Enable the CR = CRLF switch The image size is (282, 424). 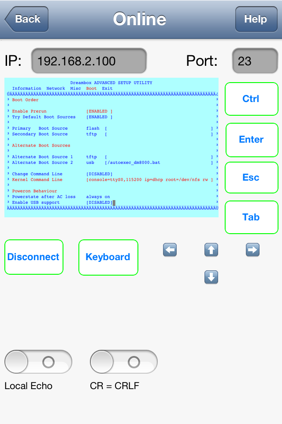pyautogui.click(x=123, y=362)
